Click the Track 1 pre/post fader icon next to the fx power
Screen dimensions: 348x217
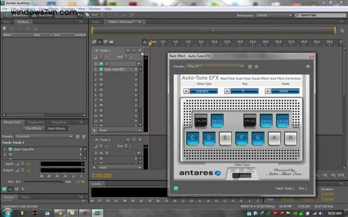pyautogui.click(x=107, y=64)
